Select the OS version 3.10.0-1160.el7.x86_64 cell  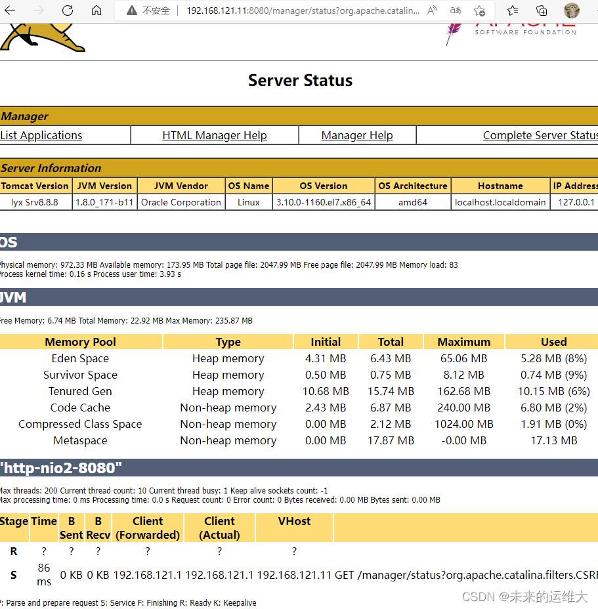point(323,202)
